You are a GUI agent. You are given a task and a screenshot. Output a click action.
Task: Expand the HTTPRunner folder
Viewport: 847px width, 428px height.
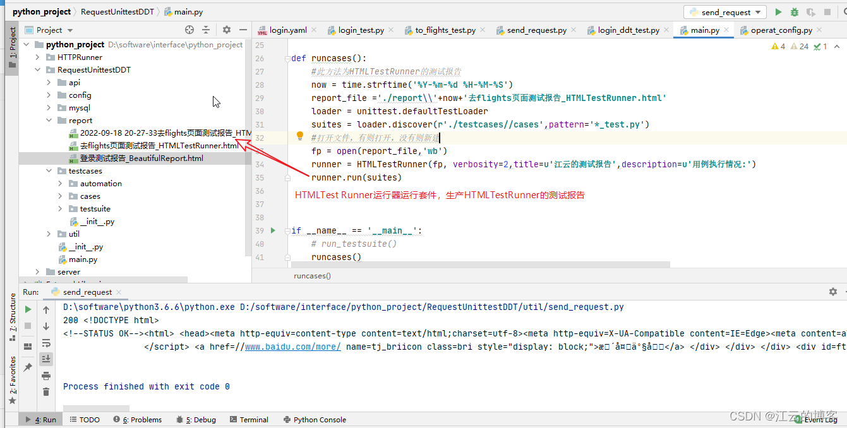click(x=37, y=57)
